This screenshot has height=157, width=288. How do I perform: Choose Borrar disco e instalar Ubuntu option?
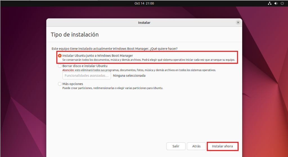coord(60,66)
